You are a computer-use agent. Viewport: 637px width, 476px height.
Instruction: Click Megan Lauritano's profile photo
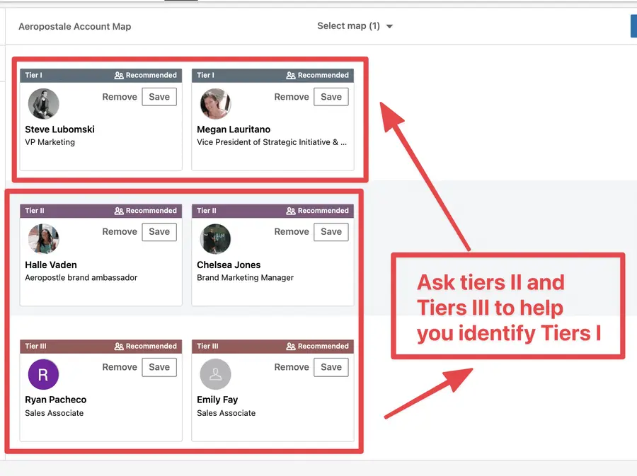click(215, 104)
